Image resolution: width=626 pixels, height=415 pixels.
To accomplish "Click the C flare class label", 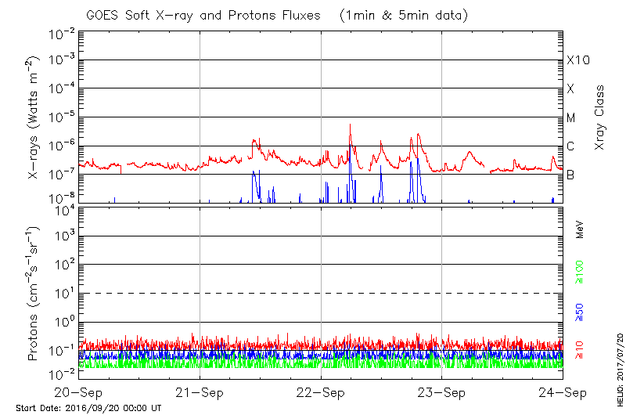I will [570, 146].
